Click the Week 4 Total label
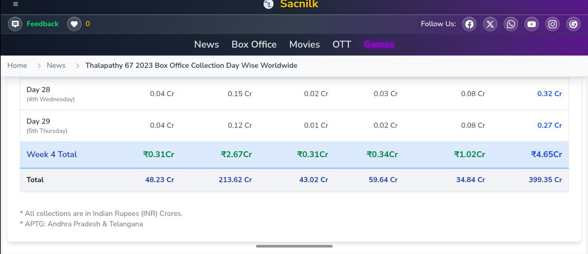The width and height of the screenshot is (588, 254). coord(51,154)
